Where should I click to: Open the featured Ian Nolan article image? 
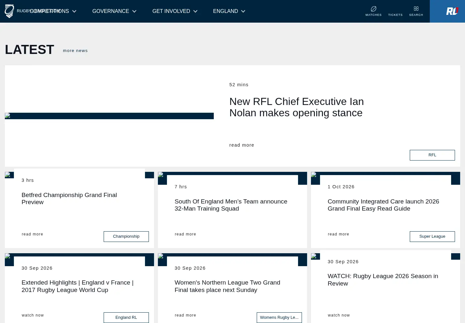coord(109,116)
